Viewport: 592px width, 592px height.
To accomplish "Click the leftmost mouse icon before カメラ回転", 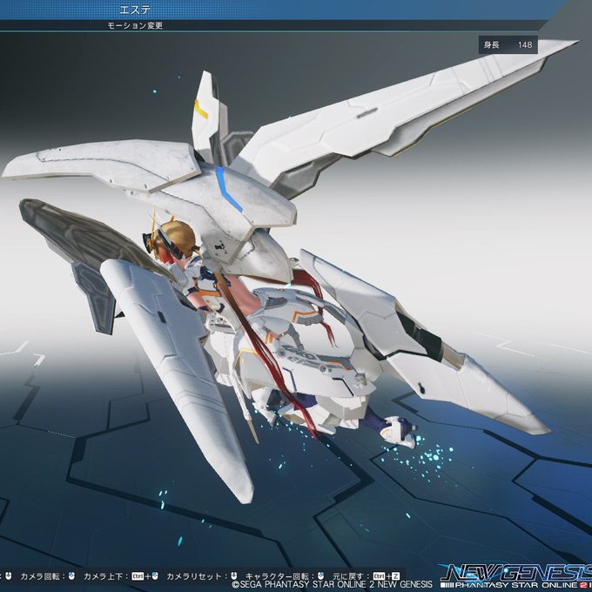I will (9, 576).
